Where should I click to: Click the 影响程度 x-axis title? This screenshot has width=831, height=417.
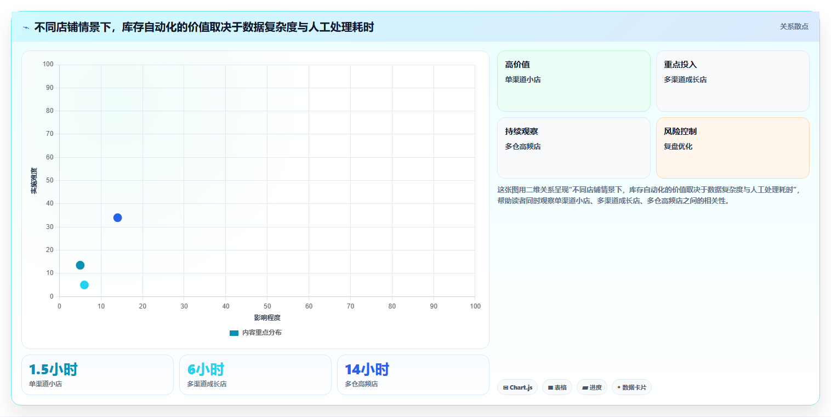click(267, 318)
